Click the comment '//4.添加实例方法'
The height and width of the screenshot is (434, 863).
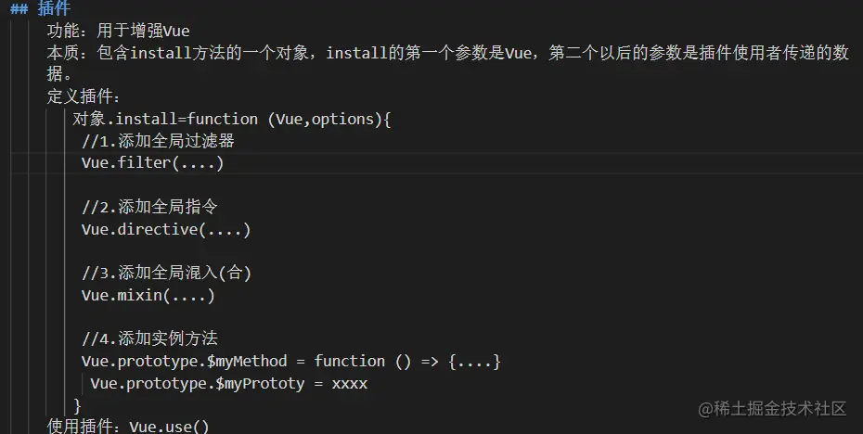pyautogui.click(x=149, y=338)
